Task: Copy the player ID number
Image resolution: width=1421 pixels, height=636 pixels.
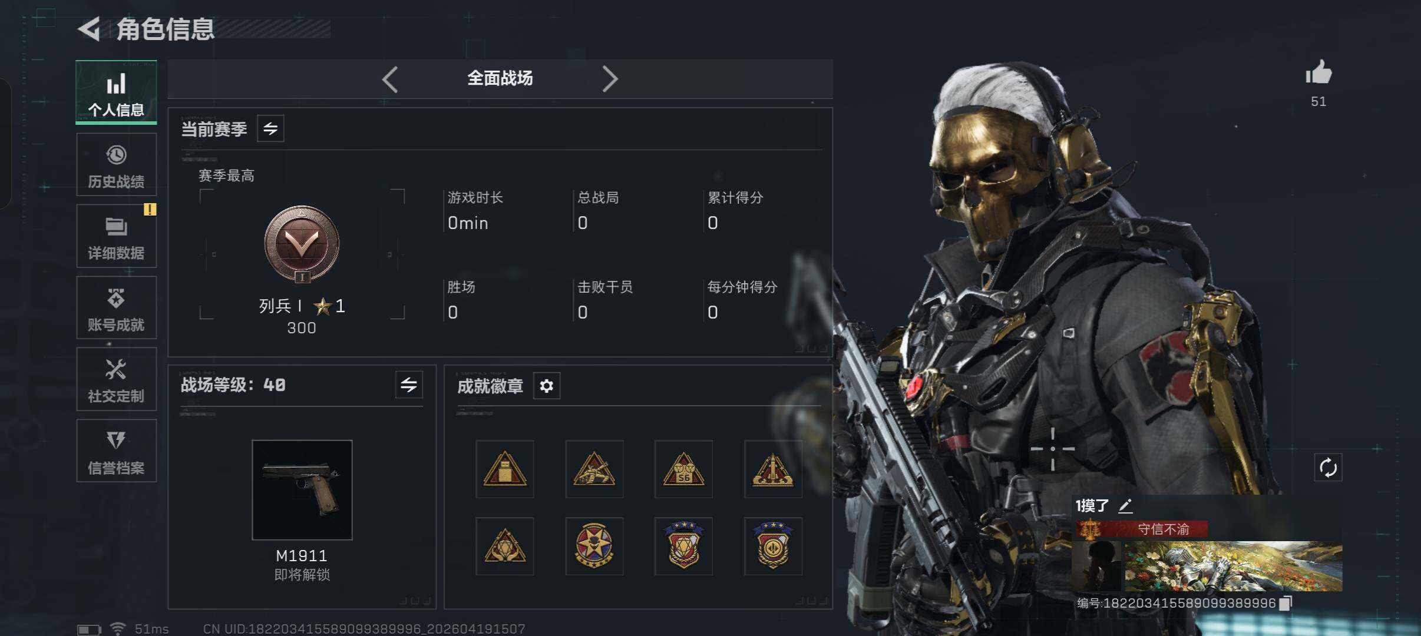Action: (x=1285, y=603)
